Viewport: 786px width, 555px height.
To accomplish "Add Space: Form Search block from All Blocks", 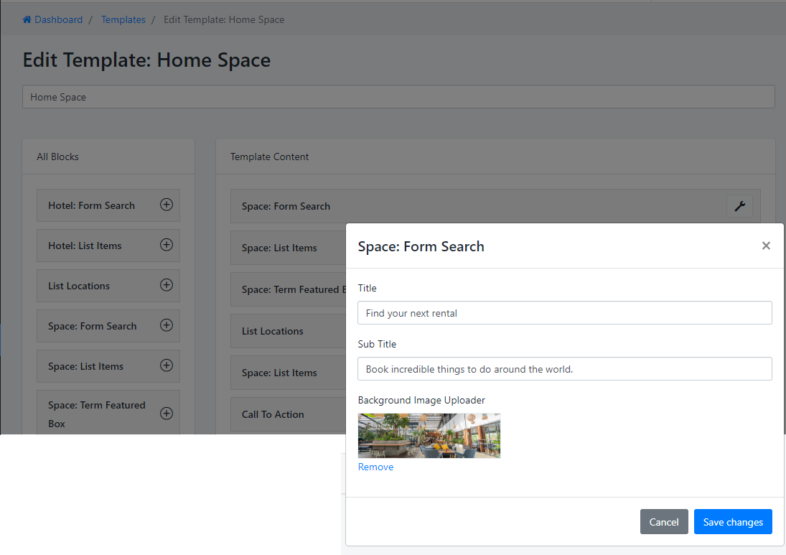I will pyautogui.click(x=166, y=325).
